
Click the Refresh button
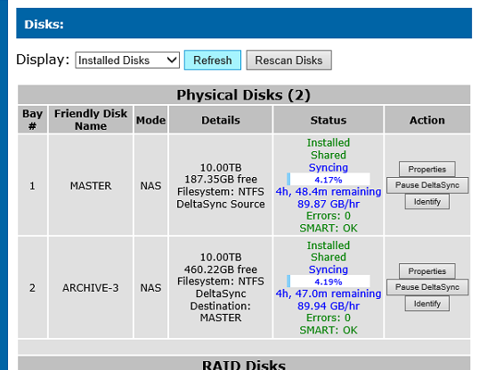pyautogui.click(x=213, y=60)
